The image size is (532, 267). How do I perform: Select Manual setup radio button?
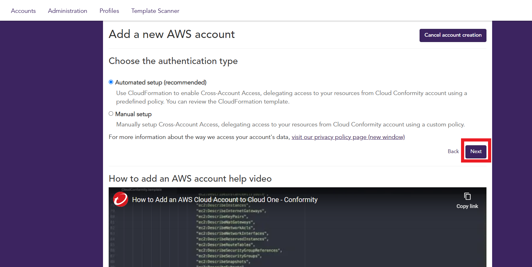tap(111, 114)
